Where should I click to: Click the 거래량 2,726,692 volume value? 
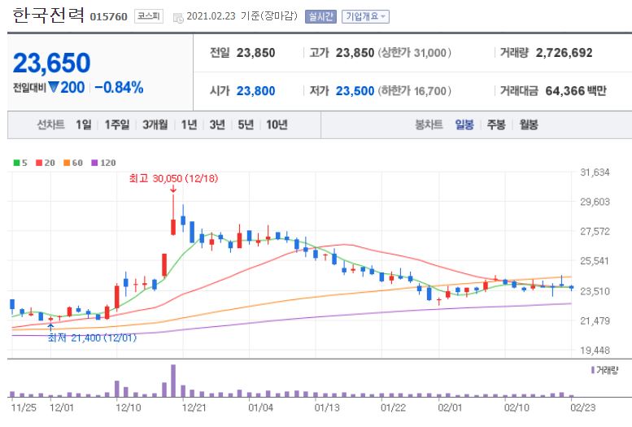564,53
